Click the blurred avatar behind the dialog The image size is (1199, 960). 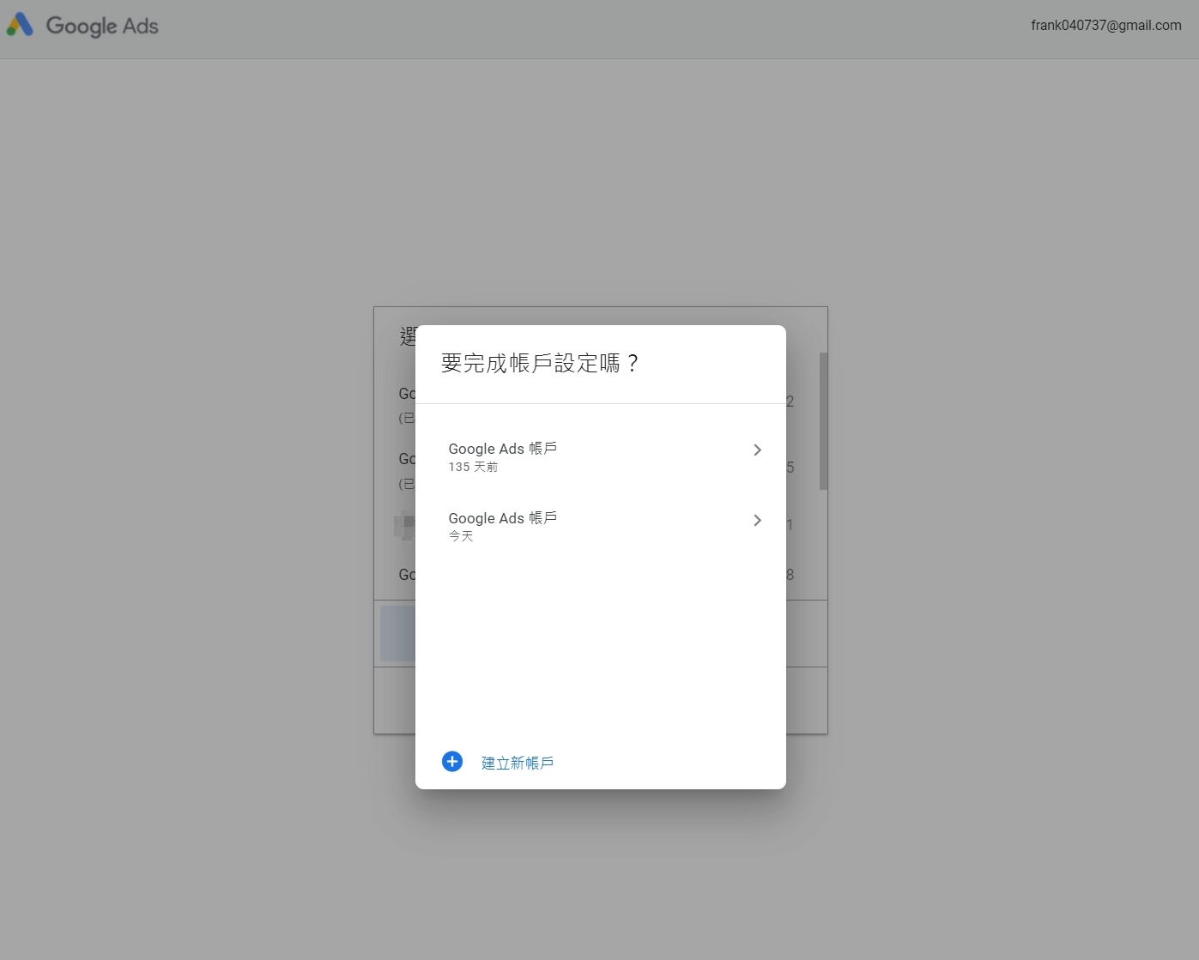click(403, 524)
